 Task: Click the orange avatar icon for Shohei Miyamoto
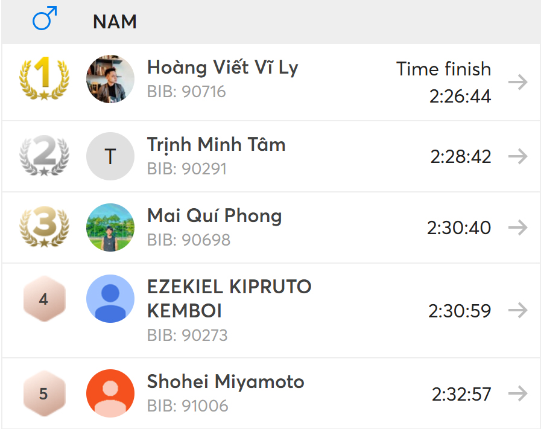tap(110, 393)
